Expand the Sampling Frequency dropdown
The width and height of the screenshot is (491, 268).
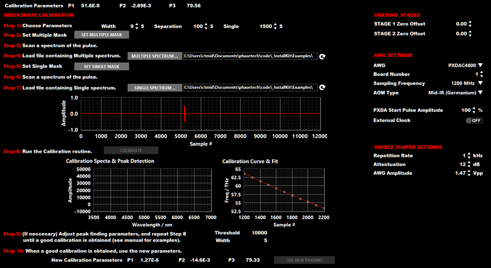click(x=481, y=83)
